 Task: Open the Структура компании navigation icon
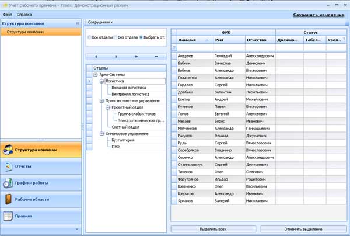tap(8, 150)
